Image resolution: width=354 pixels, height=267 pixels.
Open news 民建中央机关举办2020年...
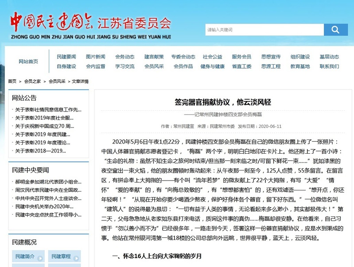(44, 206)
